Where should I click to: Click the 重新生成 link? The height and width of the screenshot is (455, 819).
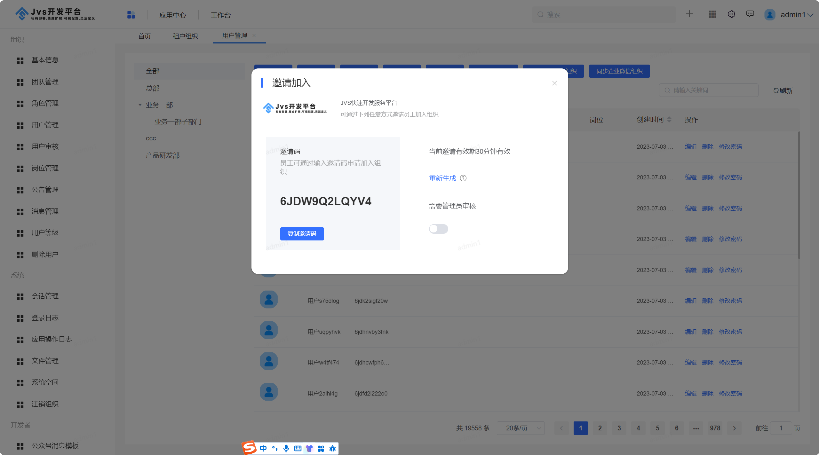tap(442, 178)
